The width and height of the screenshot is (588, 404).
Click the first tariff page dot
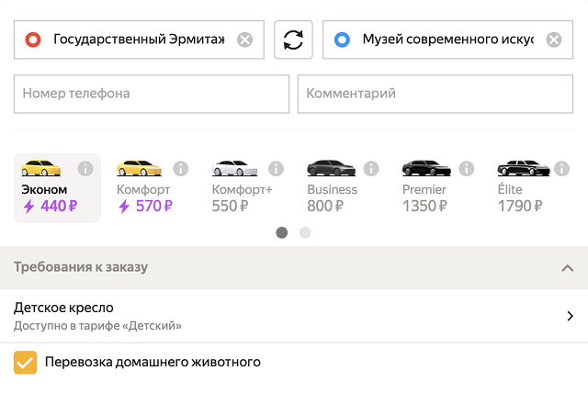click(x=282, y=232)
